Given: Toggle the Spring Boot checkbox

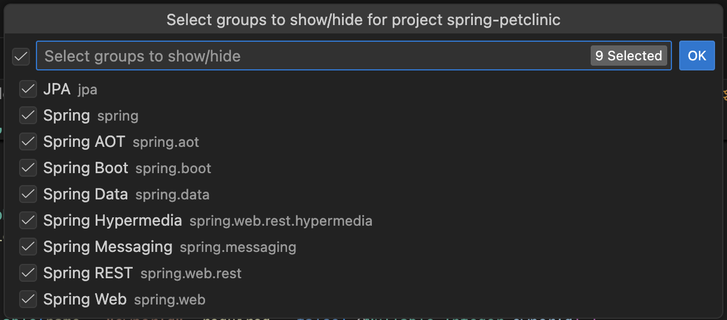Looking at the screenshot, I should [28, 168].
